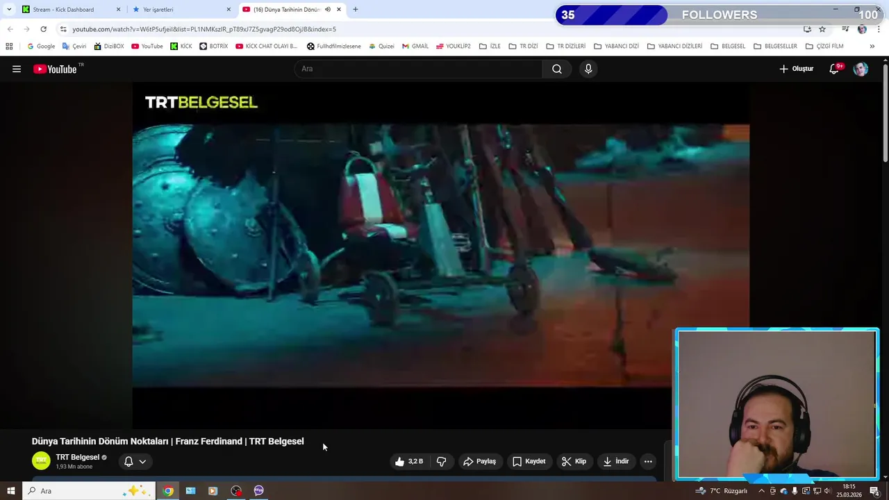Mute the YouTube tab audio indicator

click(328, 10)
